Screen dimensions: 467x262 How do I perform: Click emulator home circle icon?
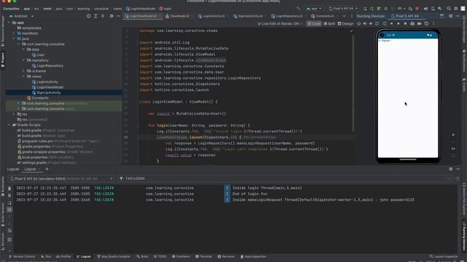[x=398, y=24]
